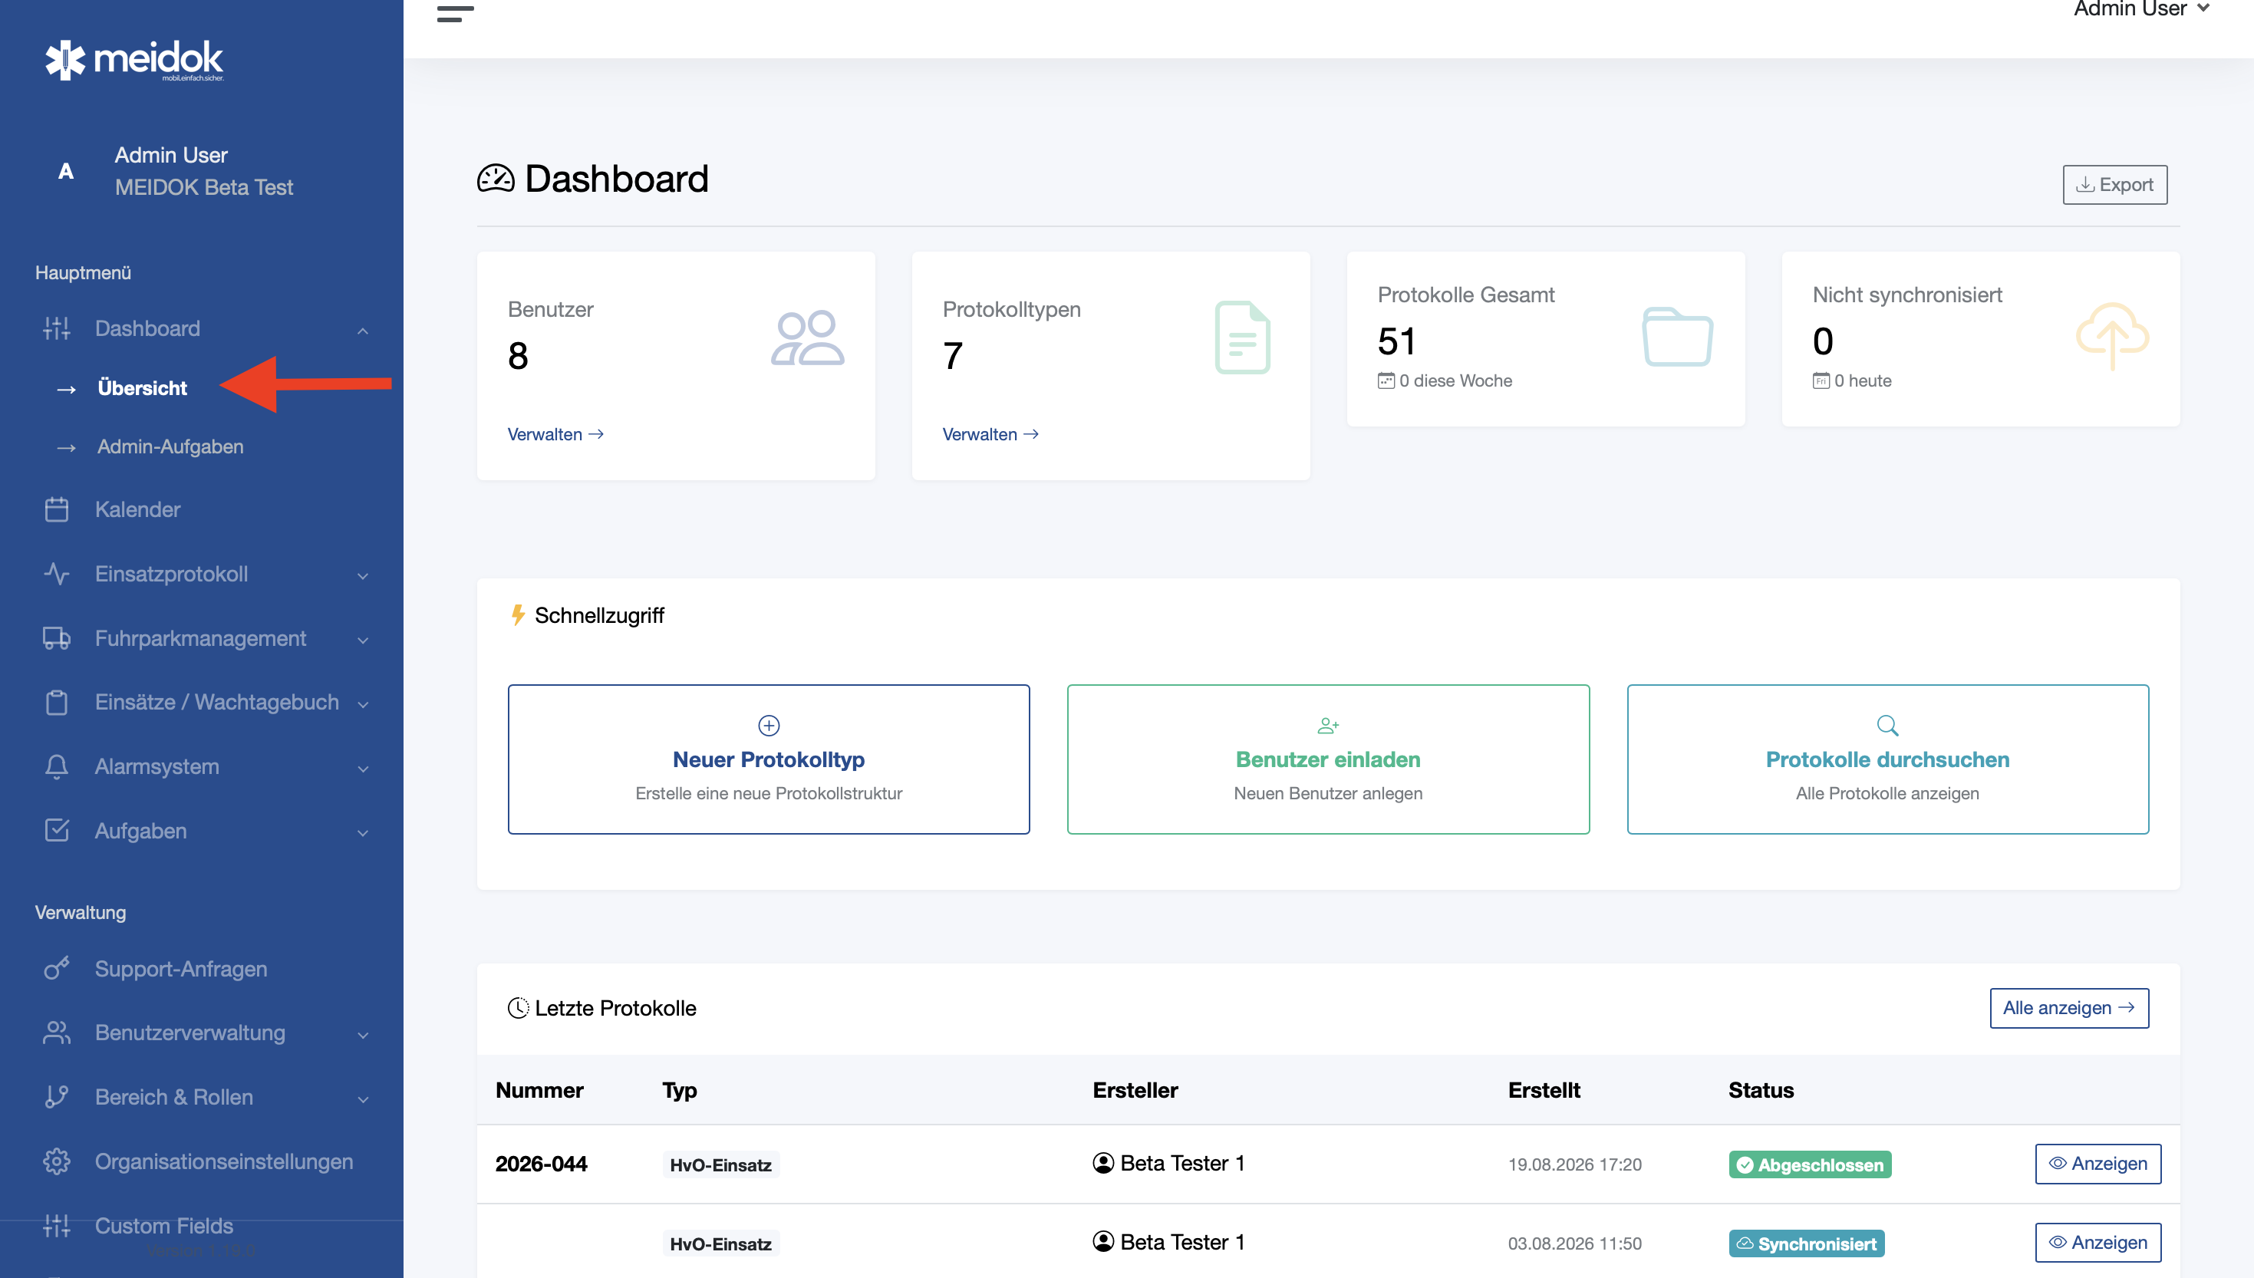Click the Alarmsystem bell icon
Image resolution: width=2254 pixels, height=1278 pixels.
[57, 766]
